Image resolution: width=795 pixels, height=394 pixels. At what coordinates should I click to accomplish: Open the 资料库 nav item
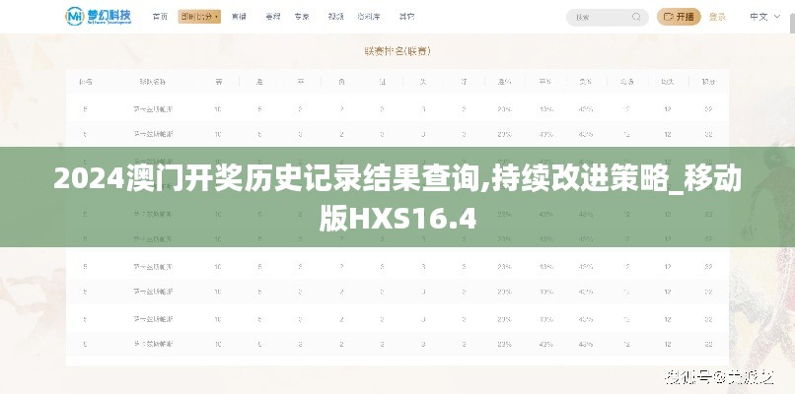[x=369, y=16]
